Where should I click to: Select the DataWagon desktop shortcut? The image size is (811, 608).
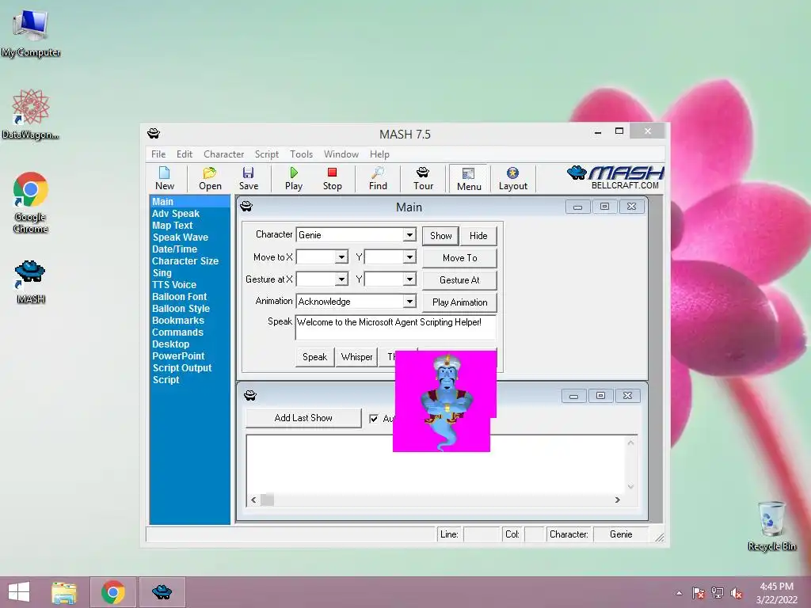pyautogui.click(x=31, y=114)
